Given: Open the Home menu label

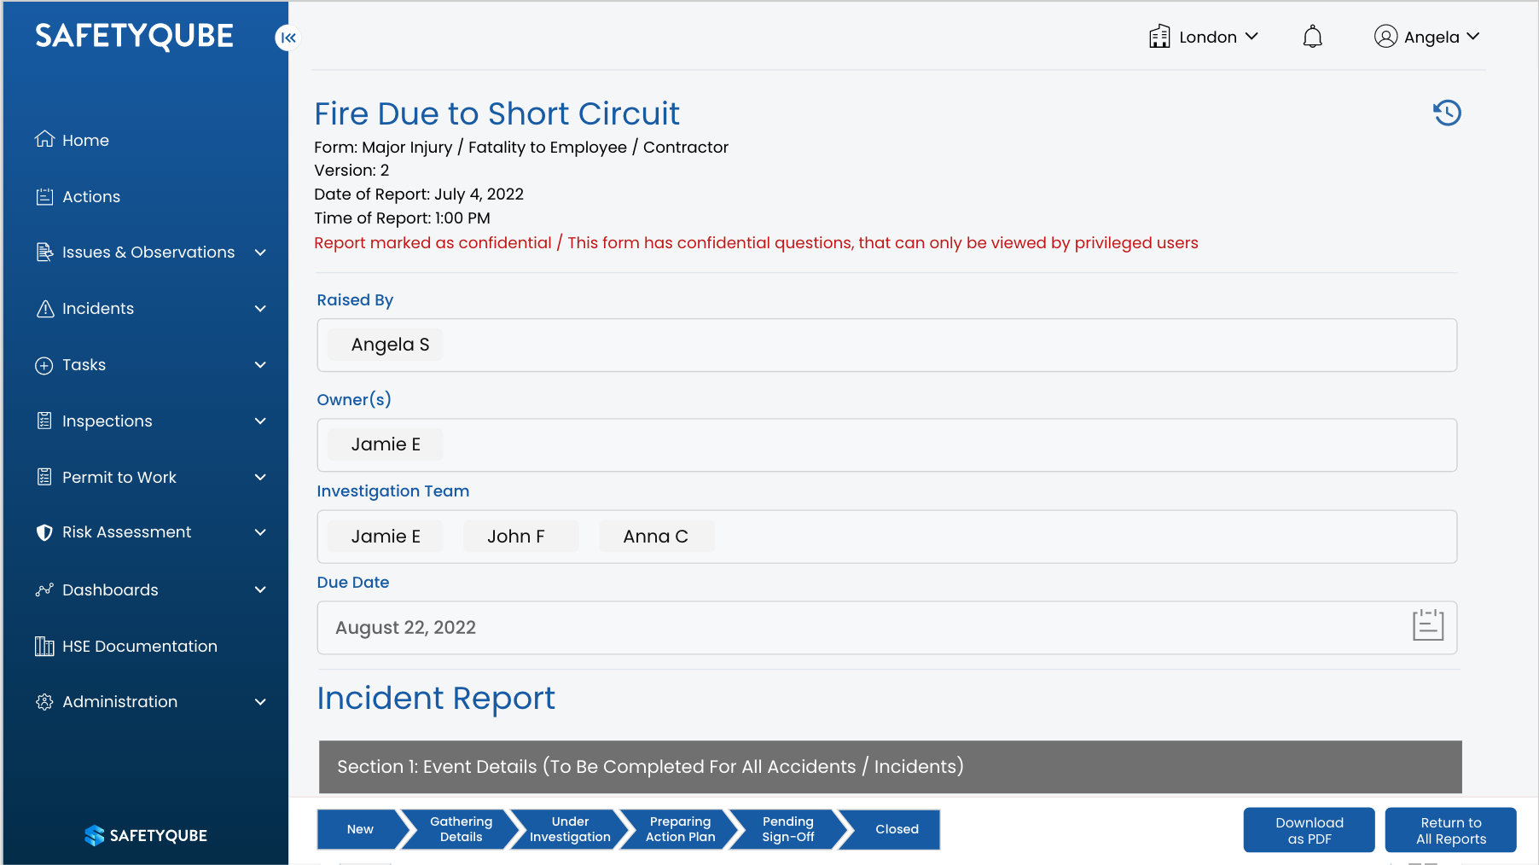Looking at the screenshot, I should tap(85, 140).
